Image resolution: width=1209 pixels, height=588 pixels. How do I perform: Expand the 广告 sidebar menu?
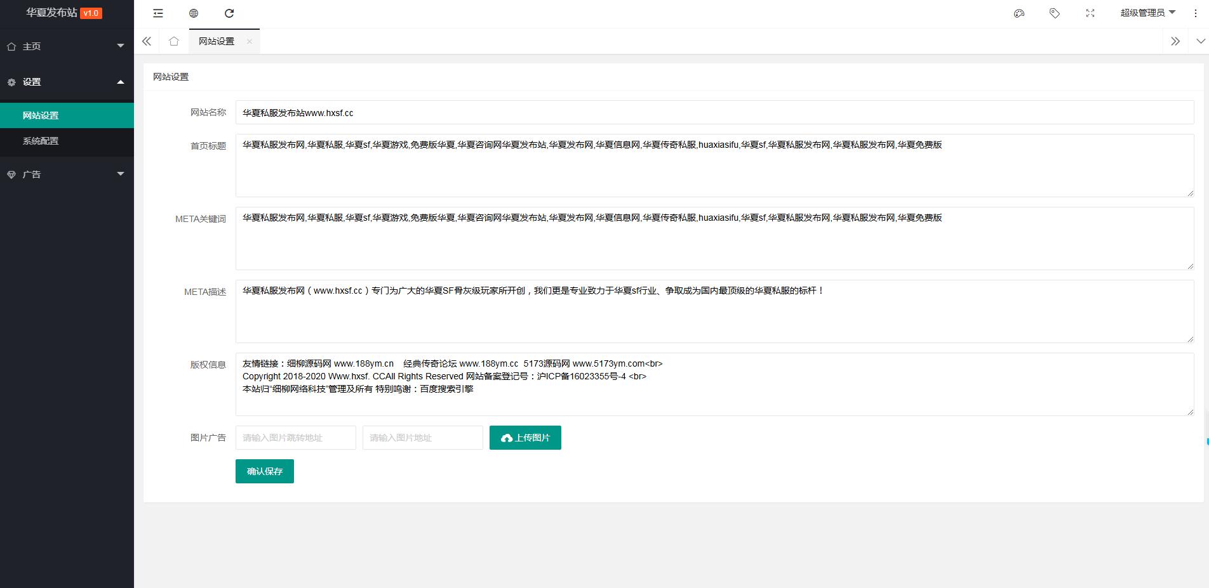coord(66,174)
